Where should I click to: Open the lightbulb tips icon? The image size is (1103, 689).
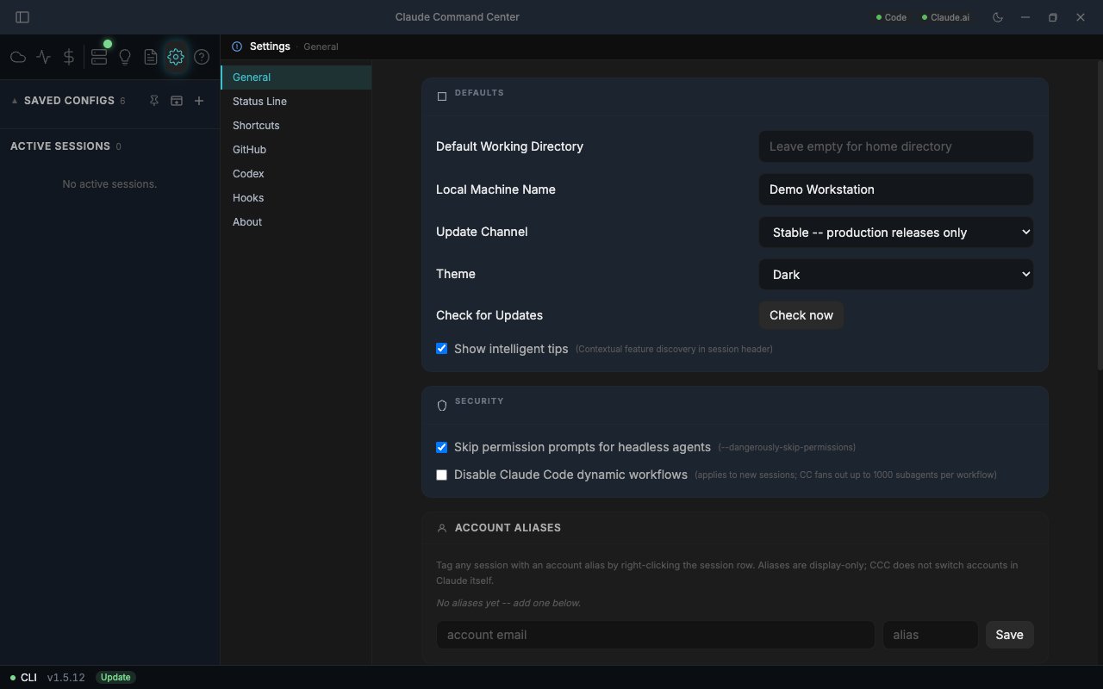(125, 57)
